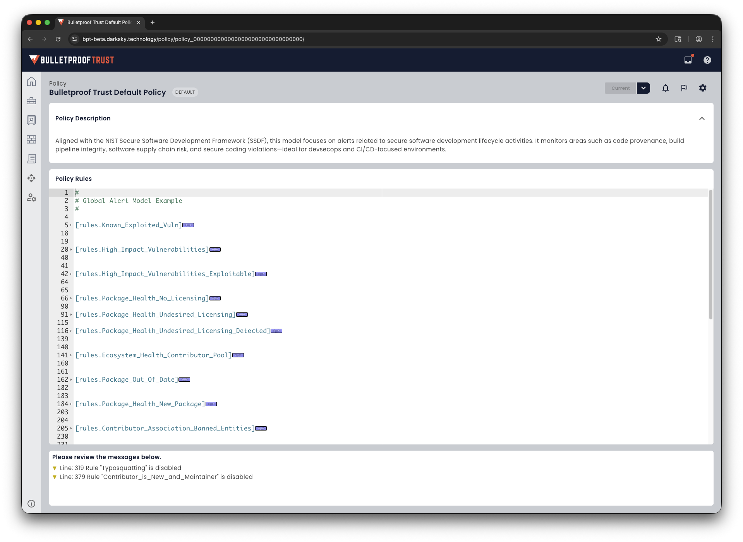Open the safe box icon in sidebar
The height and width of the screenshot is (542, 743).
pyautogui.click(x=31, y=120)
